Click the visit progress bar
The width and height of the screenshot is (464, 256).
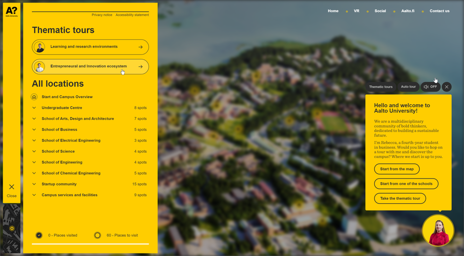point(90,244)
